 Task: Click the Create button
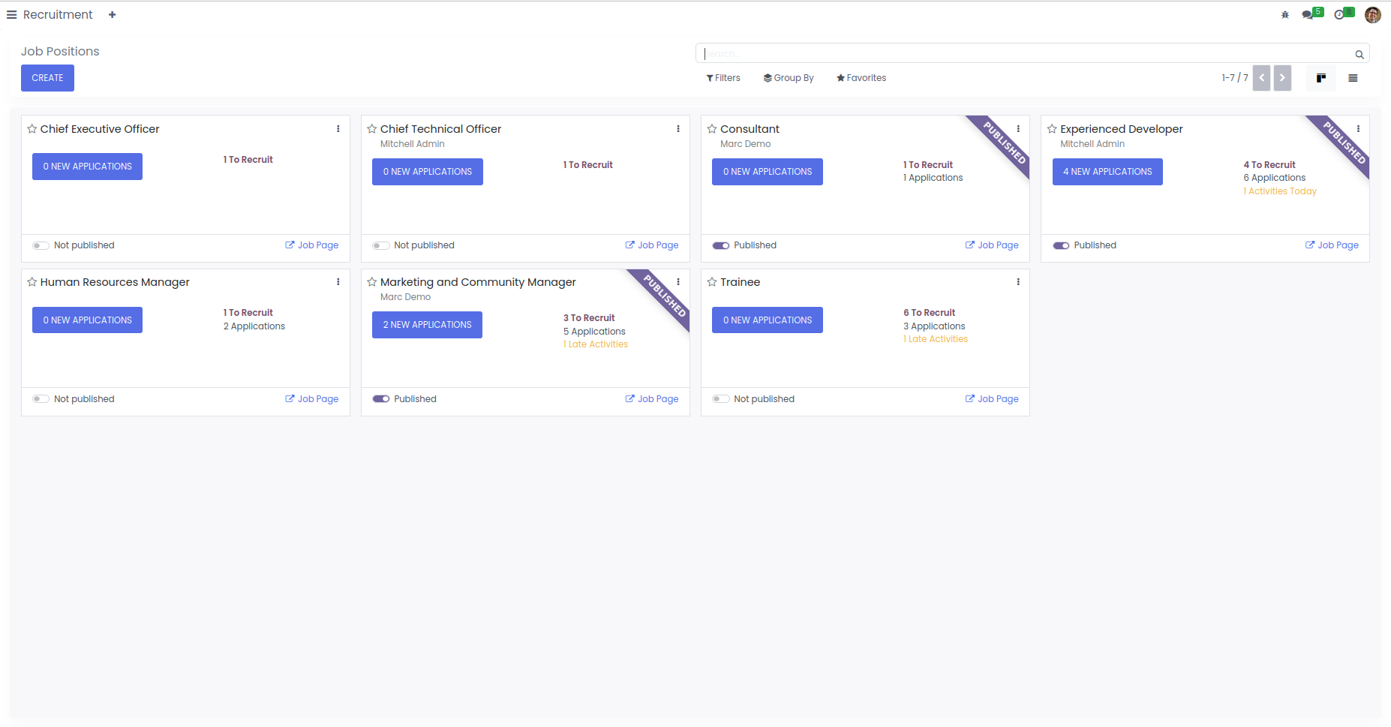click(x=47, y=78)
